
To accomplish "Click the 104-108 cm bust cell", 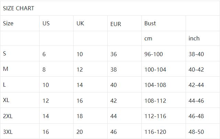I will [x=155, y=85].
